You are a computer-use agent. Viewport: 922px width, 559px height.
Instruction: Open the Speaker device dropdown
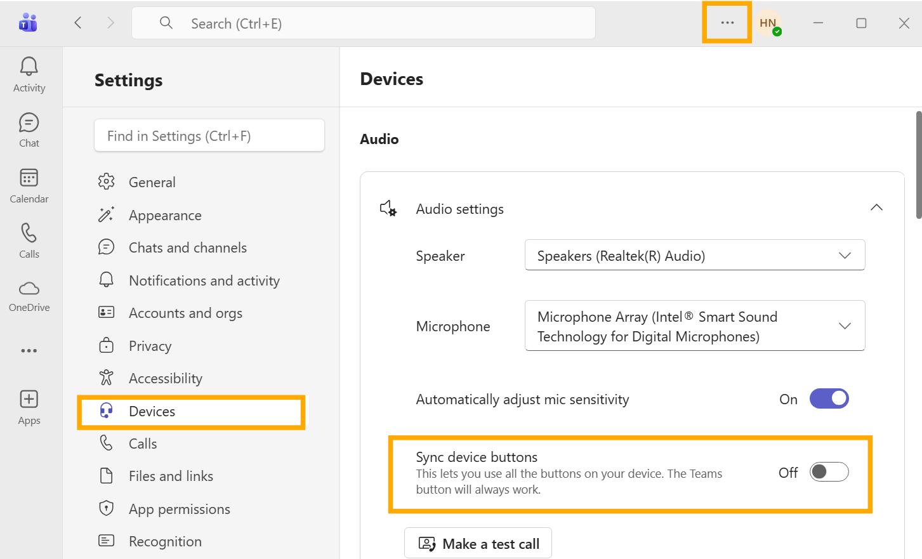coord(694,255)
